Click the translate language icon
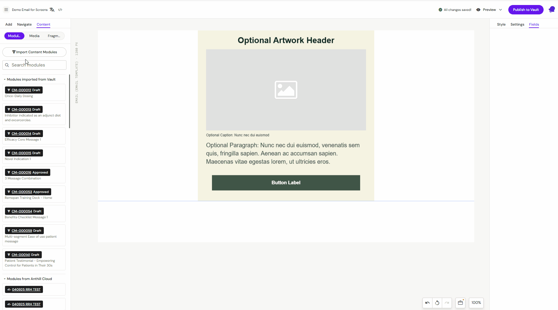558x310 pixels. tap(52, 10)
